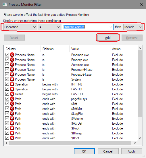Click red exclude icon on FAST IO row
146x158 pixels.
pyautogui.click(x=12, y=94)
